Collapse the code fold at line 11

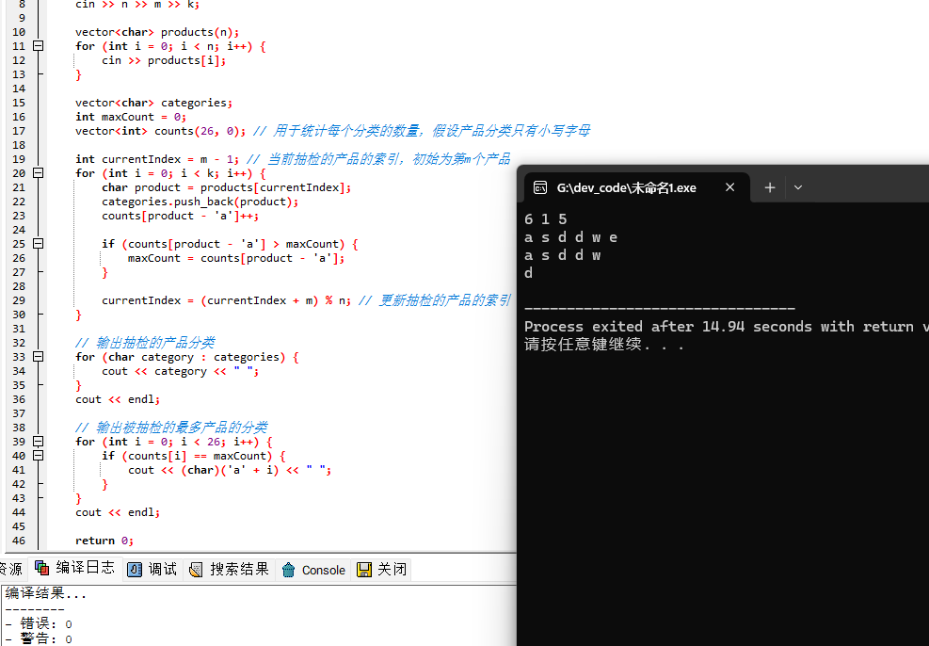[x=38, y=45]
